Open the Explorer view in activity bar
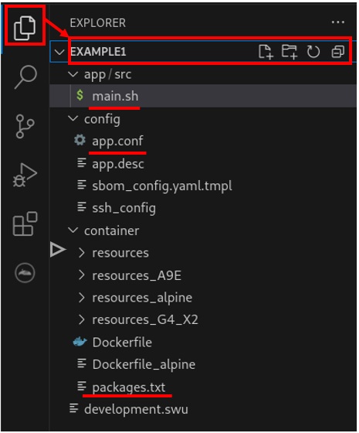 pos(25,28)
